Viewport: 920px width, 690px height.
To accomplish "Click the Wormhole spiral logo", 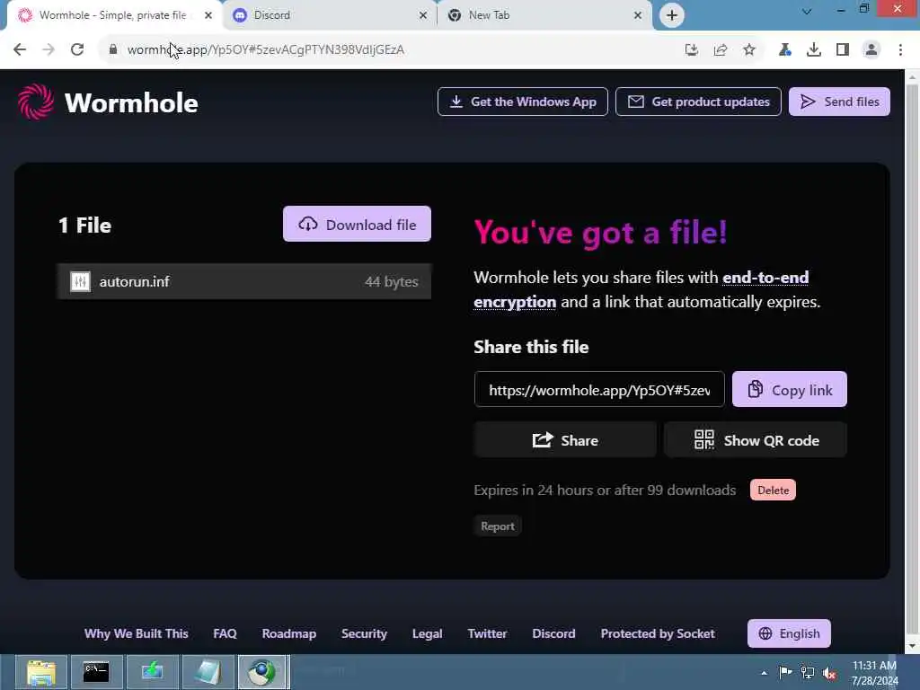I will coord(36,102).
